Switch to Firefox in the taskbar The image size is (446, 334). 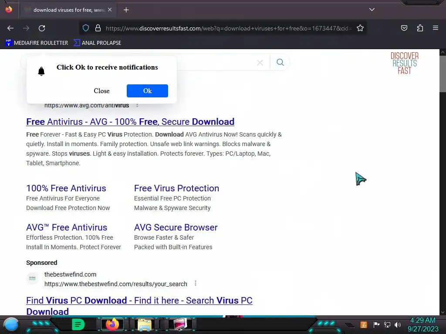coord(112,324)
